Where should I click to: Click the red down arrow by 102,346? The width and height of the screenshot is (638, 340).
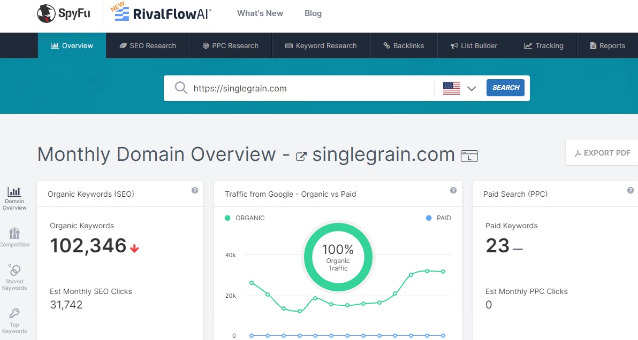pyautogui.click(x=134, y=248)
